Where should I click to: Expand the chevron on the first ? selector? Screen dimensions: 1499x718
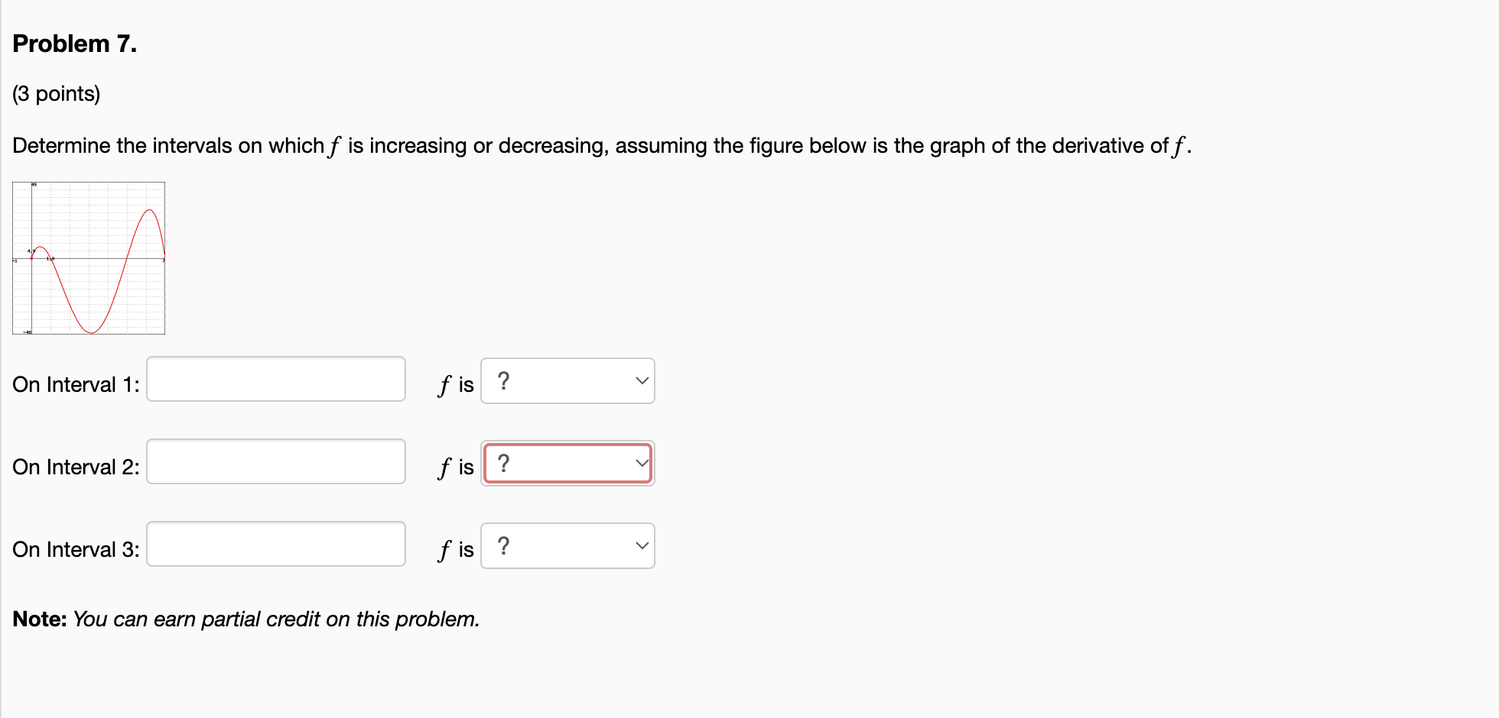pos(641,381)
